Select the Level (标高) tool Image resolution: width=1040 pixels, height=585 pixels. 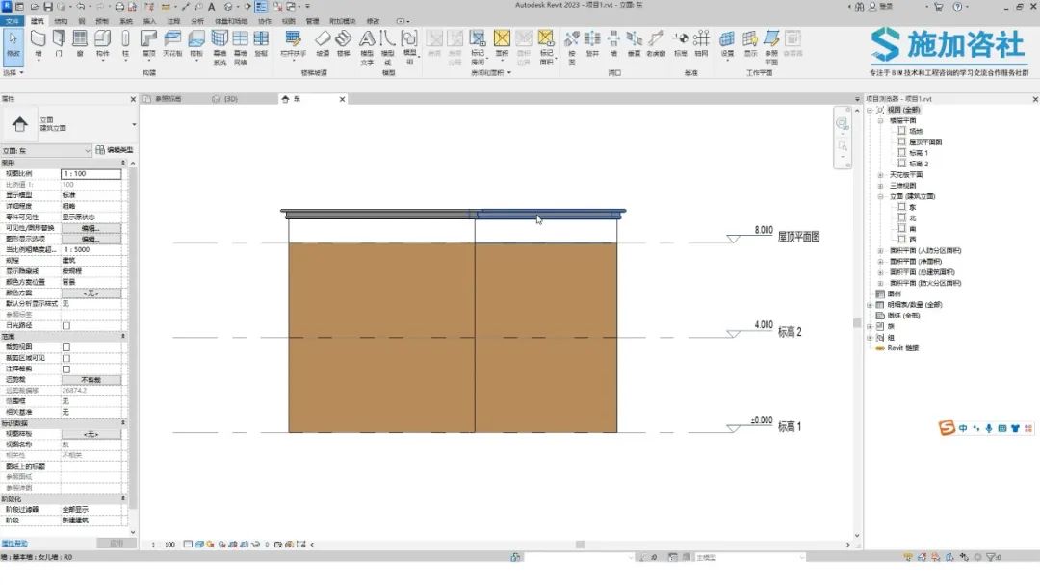point(681,43)
